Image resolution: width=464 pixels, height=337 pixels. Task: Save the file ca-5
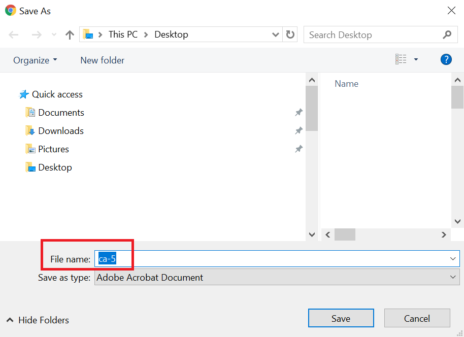341,318
